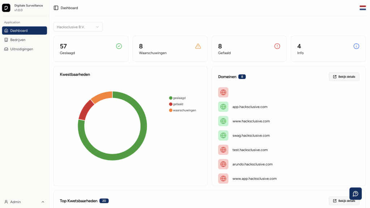Click the Dutch flag language icon
This screenshot has height=208, width=370.
(x=362, y=8)
